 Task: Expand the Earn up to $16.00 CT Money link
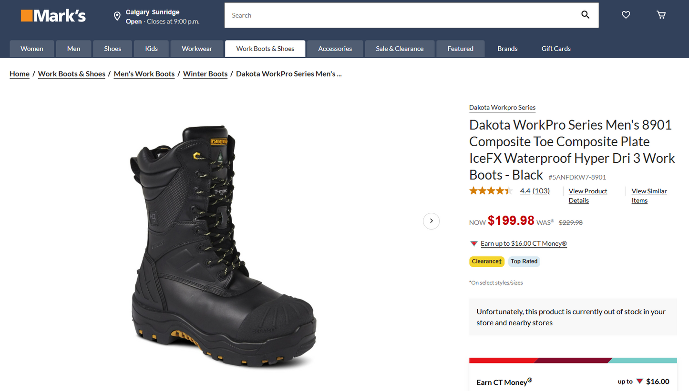pyautogui.click(x=523, y=243)
